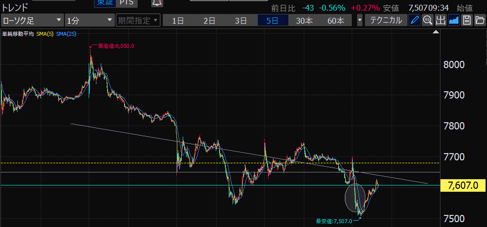Viewport: 487px width, 227px height.
Task: Click the alert bell icon
Action: click(x=157, y=3)
